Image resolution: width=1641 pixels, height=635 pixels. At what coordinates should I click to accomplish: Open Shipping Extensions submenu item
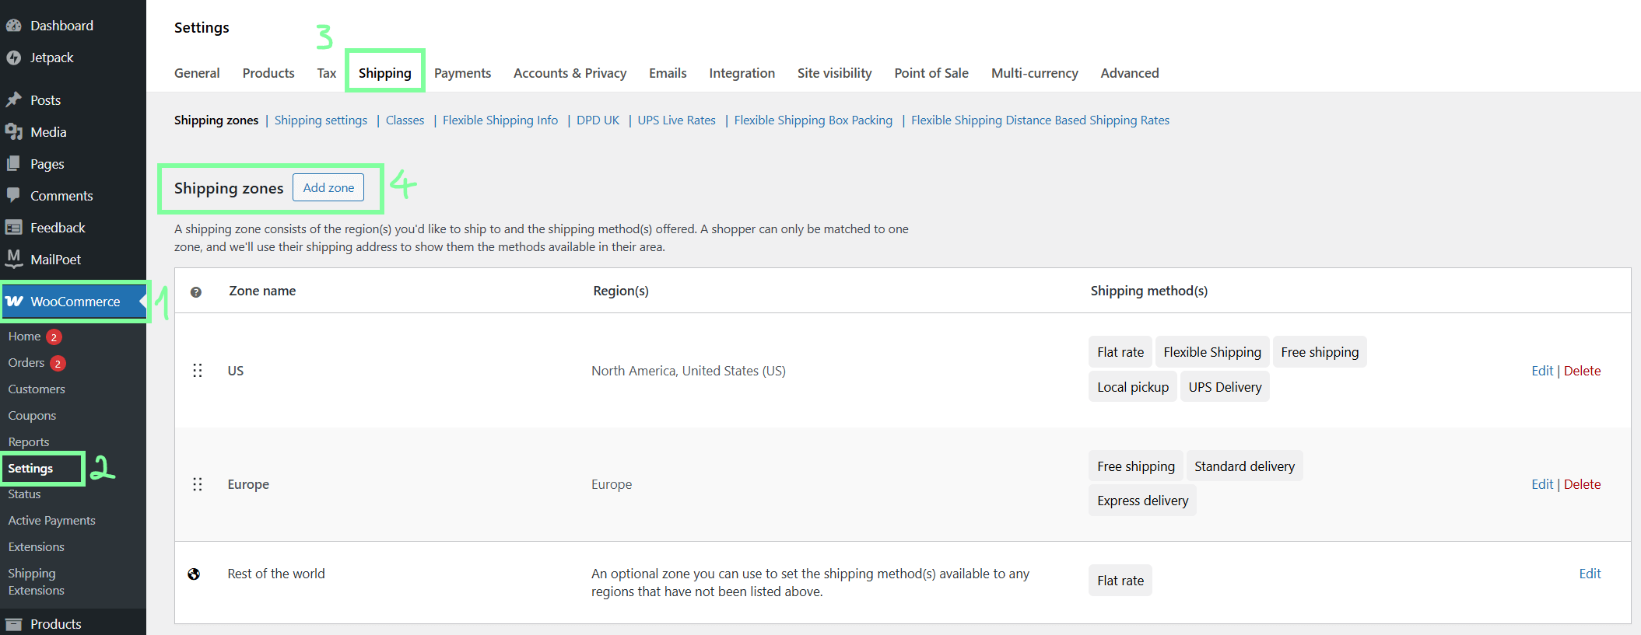point(36,582)
